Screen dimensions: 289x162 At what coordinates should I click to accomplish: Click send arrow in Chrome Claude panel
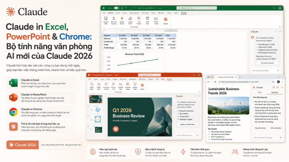[281, 137]
